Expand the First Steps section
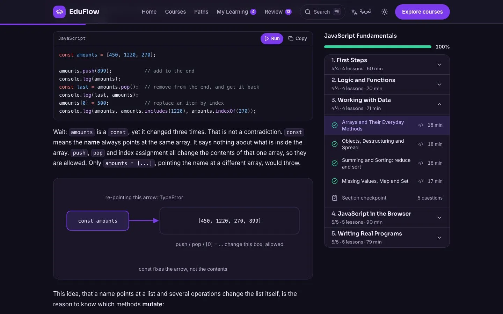Image resolution: width=503 pixels, height=314 pixels. point(387,65)
